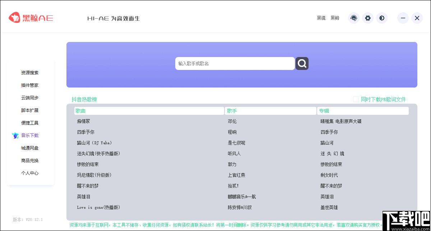This screenshot has height=231, width=431.
Task: Select 云端同步 from the sidebar
Action: 30,98
